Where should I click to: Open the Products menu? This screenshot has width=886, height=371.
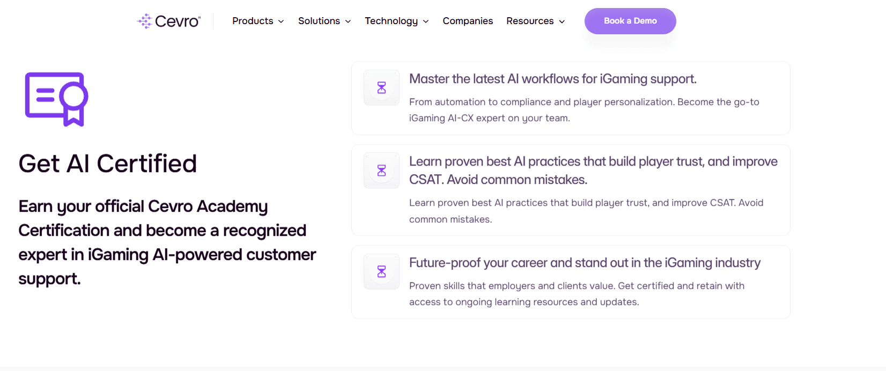point(258,21)
